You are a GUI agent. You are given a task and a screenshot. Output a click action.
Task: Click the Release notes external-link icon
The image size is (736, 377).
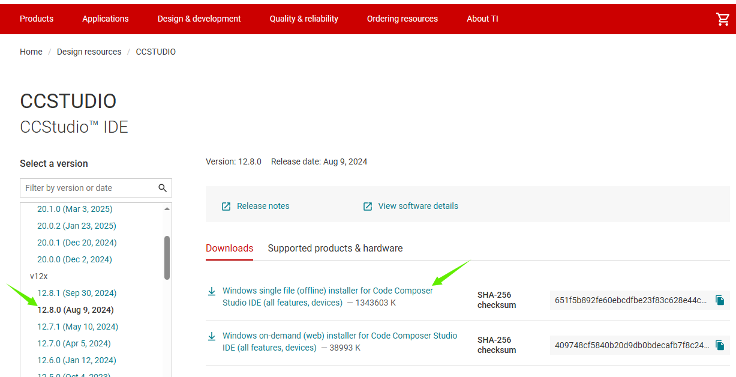tap(226, 207)
